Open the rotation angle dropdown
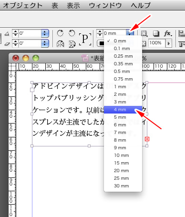185x217 pixels. (x=45, y=33)
